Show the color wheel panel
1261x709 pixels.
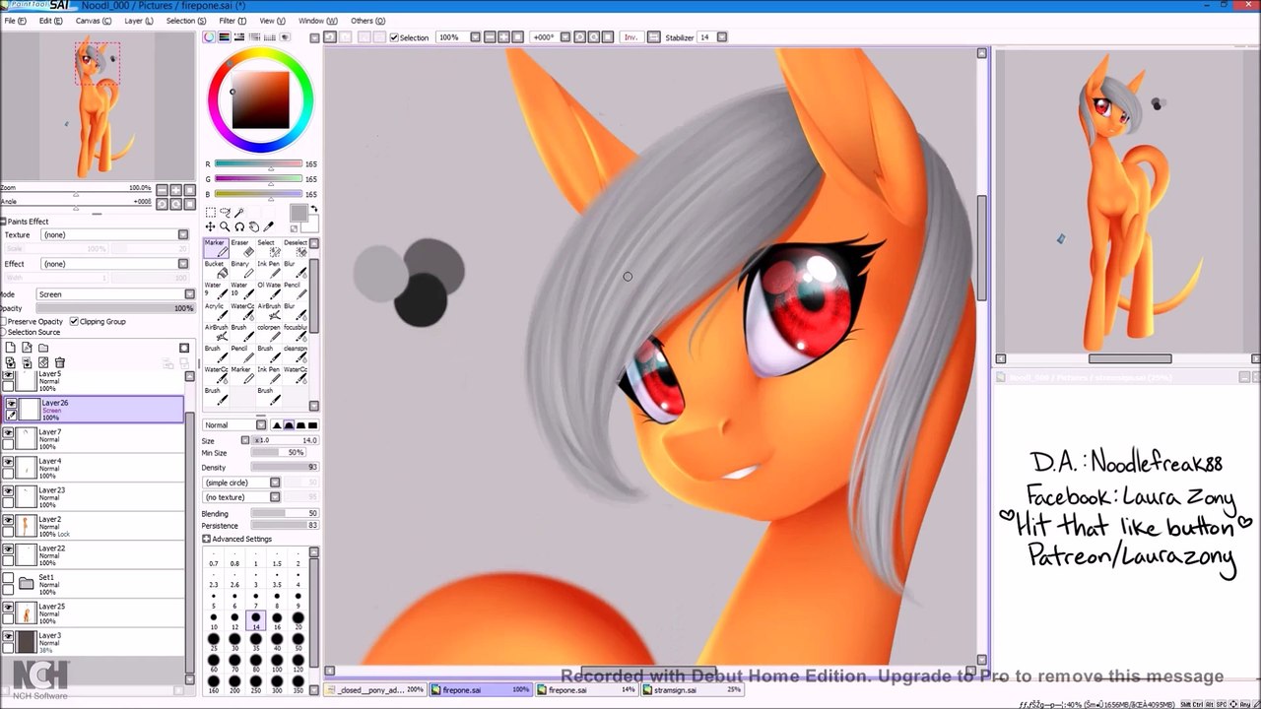click(209, 37)
